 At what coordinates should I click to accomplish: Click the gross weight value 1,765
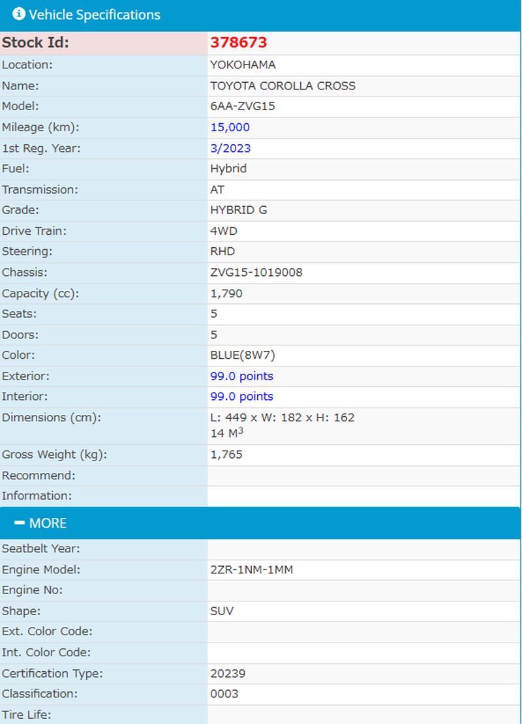[226, 455]
